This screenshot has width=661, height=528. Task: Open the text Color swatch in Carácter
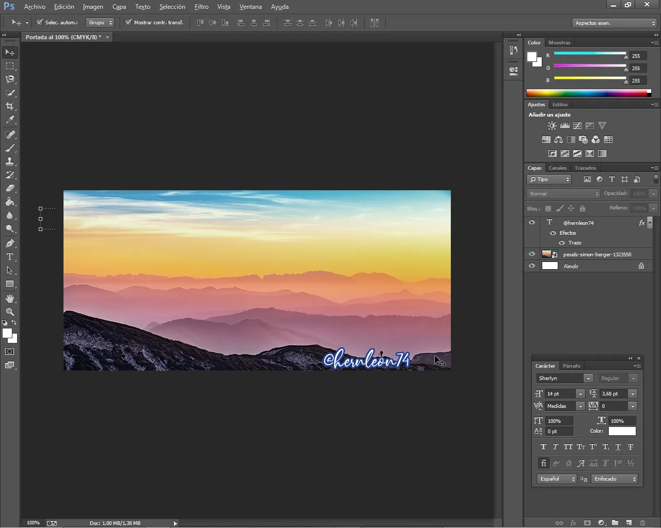pos(622,431)
